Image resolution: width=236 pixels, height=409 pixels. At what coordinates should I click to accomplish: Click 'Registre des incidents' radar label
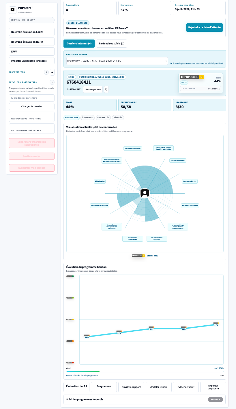click(x=178, y=160)
